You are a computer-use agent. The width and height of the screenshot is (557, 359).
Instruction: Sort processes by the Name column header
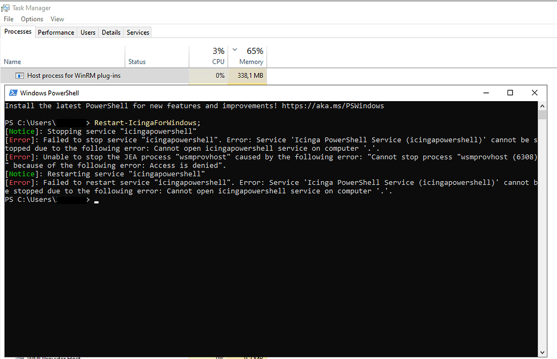[x=12, y=61]
